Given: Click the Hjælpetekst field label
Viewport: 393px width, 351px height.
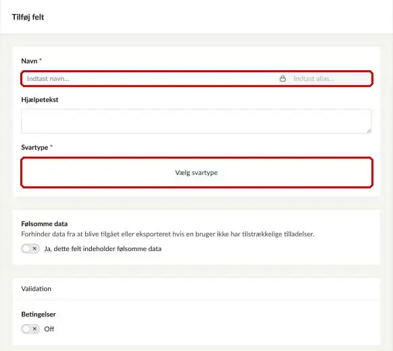Looking at the screenshot, I should point(40,100).
